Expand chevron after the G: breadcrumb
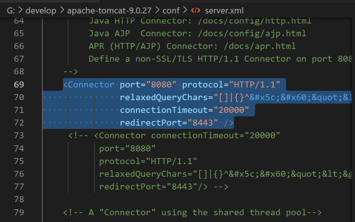Viewport: 355px width, 222px height. tap(20, 10)
